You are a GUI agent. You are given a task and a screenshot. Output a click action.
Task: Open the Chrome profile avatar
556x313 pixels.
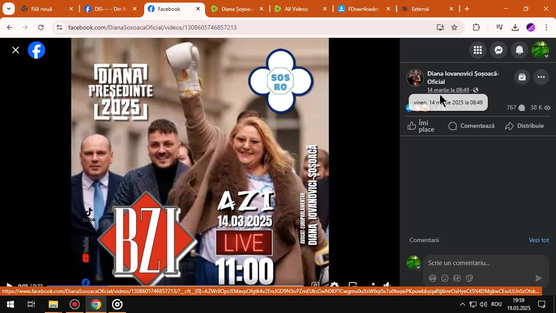[531, 27]
